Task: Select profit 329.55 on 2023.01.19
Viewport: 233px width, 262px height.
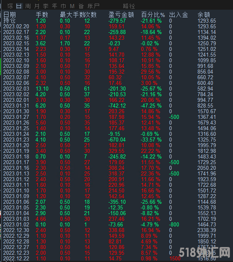Action: [x=116, y=151]
